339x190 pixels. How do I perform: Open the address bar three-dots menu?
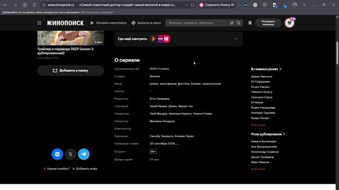[186, 5]
